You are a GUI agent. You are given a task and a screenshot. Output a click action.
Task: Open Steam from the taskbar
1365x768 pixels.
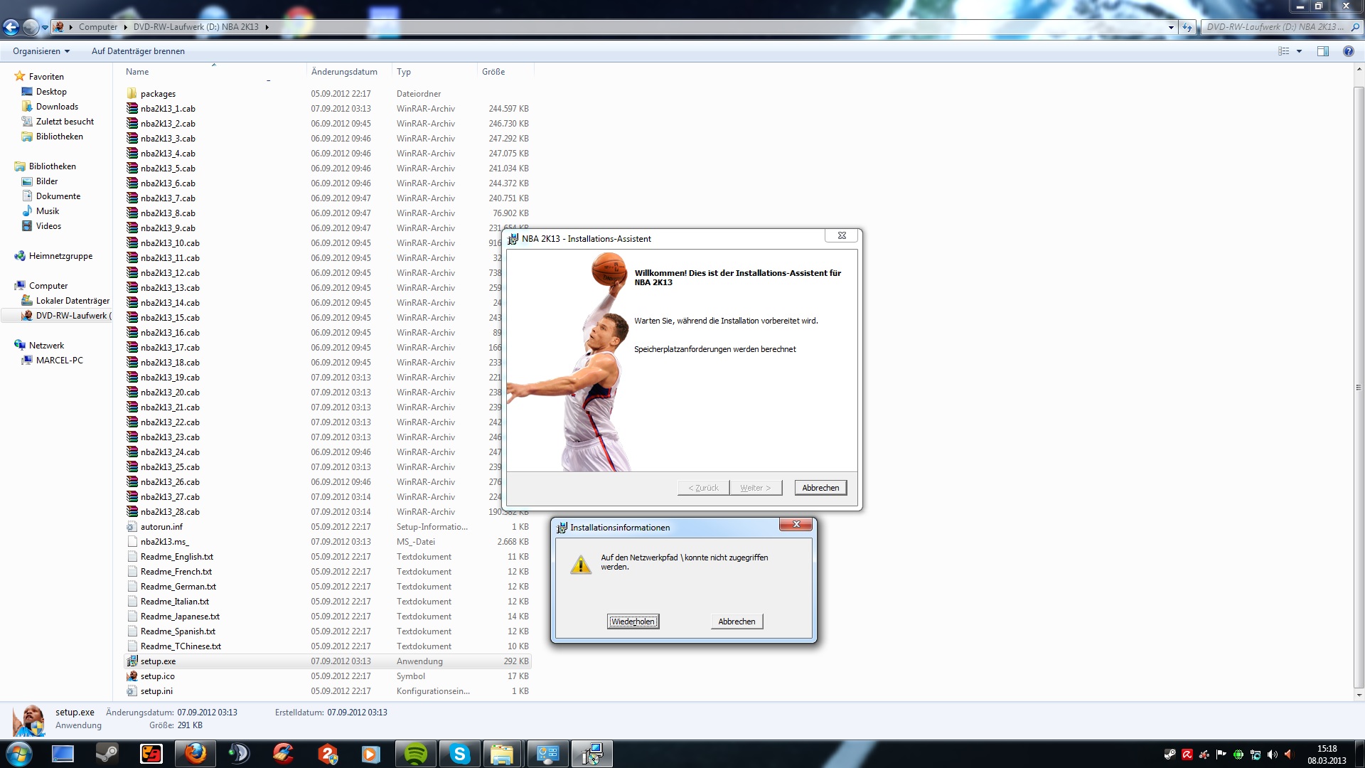click(x=107, y=754)
